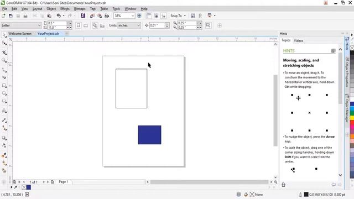Open the Search content icon
Viewport: 354px width, 199px height.
coord(83,15)
